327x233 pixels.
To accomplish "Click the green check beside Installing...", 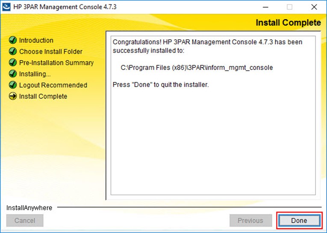I will point(13,73).
